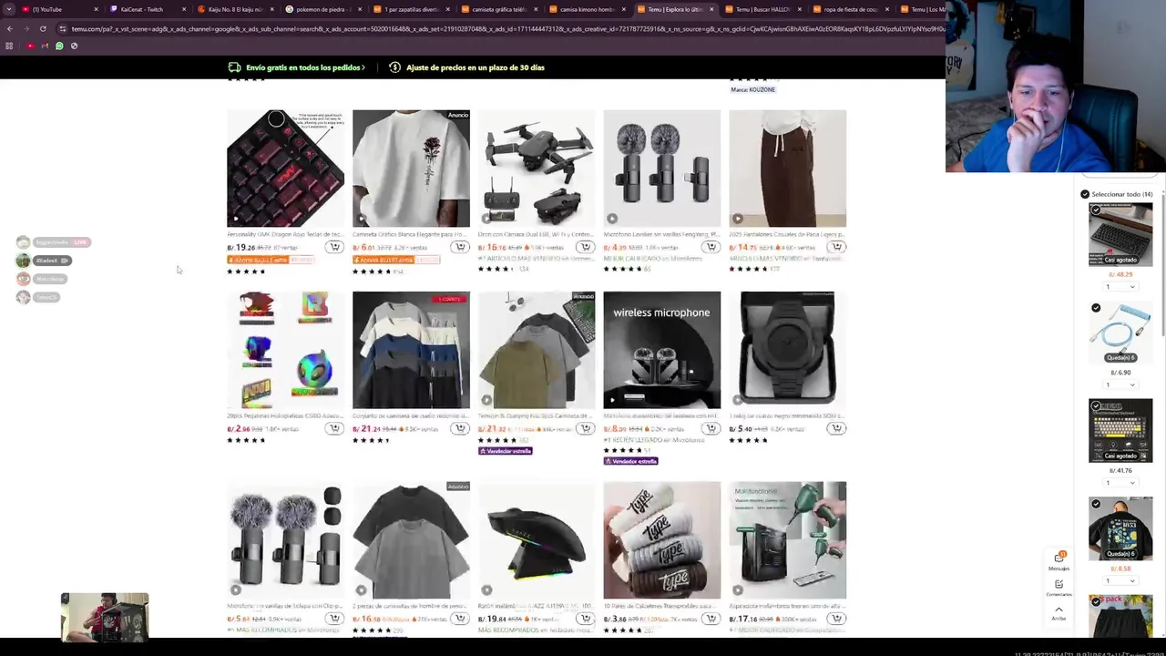Add the dual-camera drone to cart
Viewport: 1166px width, 656px height.
(585, 247)
